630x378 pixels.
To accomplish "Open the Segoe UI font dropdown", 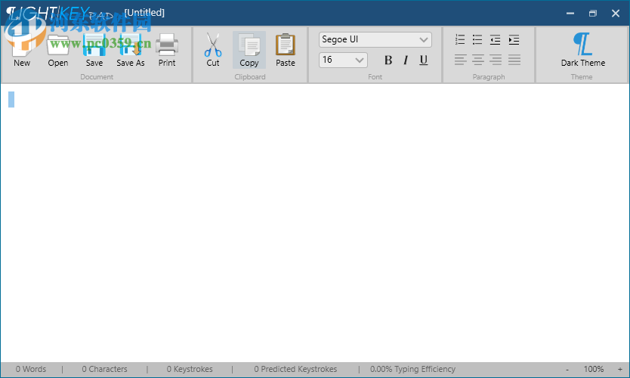I will click(x=375, y=39).
